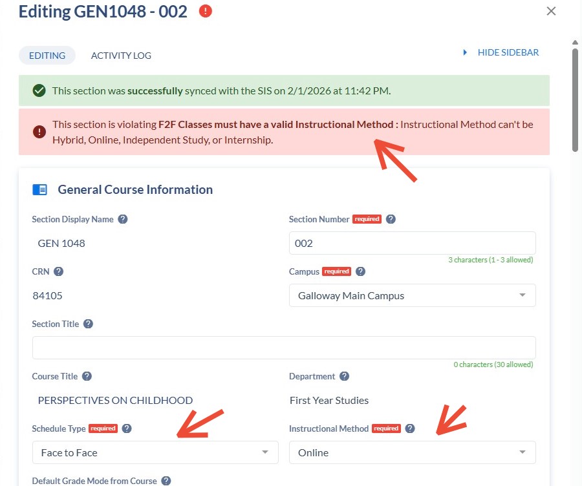Click the error exclamation icon beside the section title
Screen dimensions: 582x486
(204, 11)
